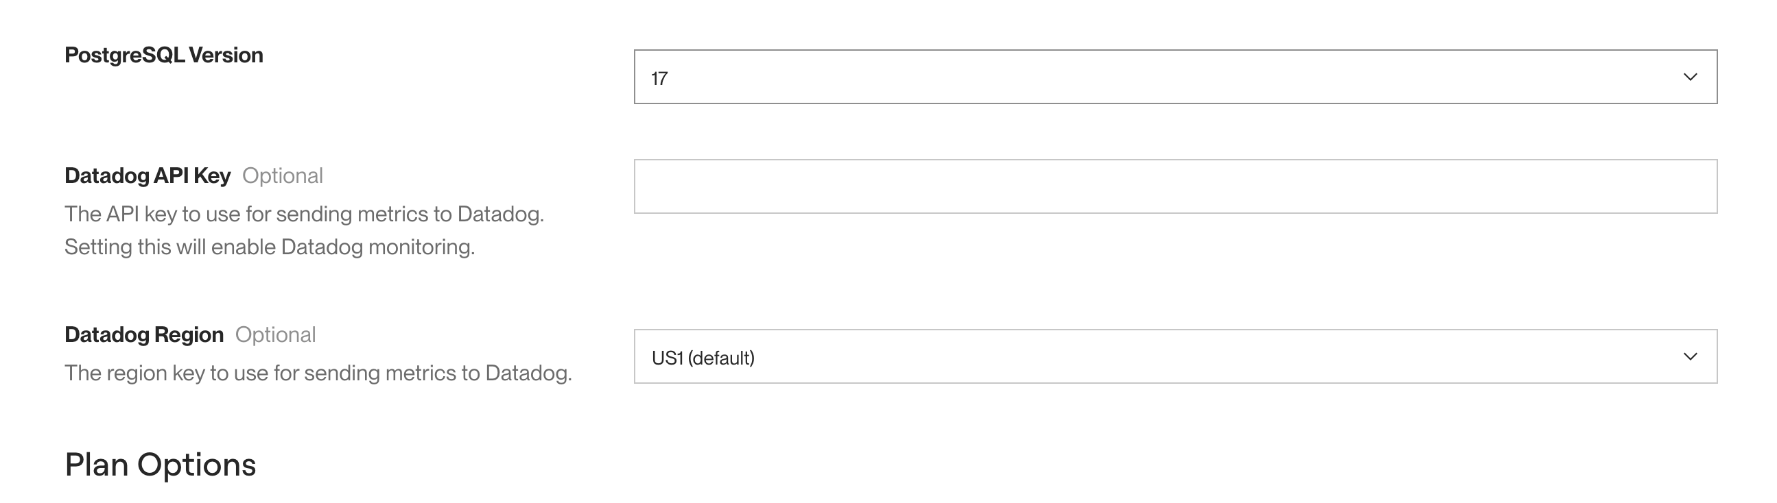Click the 'PostgreSQL Version' label
The width and height of the screenshot is (1777, 503).
163,55
